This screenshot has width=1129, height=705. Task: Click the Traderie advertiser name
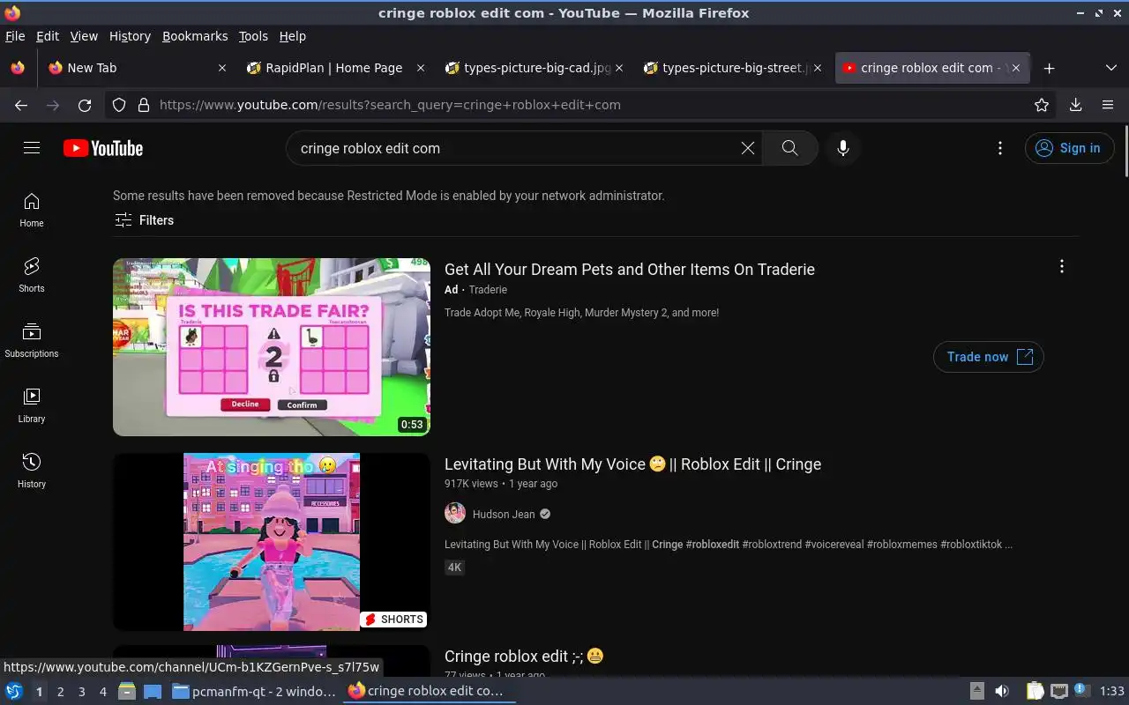(x=488, y=290)
